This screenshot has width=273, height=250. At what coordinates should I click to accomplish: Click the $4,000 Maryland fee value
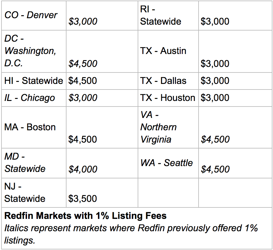[x=83, y=169]
